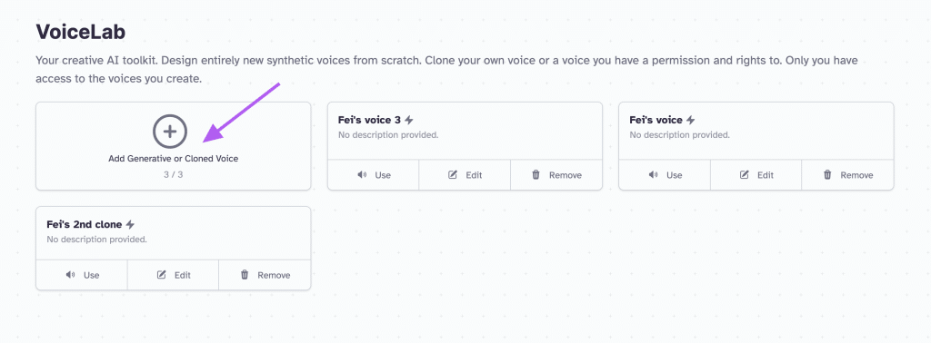
Task: Click trash icon on Fei's voice 3 card
Action: 536,175
